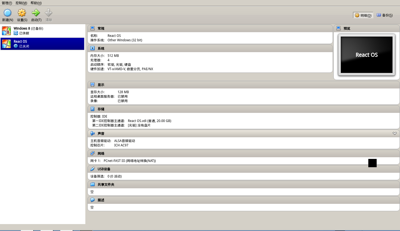
Task: Click the React OS logo icon in VM list
Action: coord(6,44)
